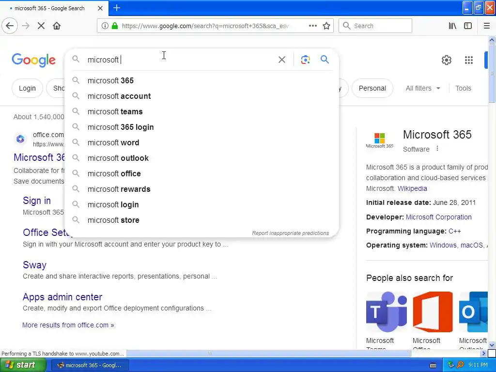Choose suggestion microsoft teams

pyautogui.click(x=201, y=111)
